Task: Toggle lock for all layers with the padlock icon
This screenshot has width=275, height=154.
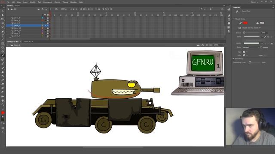Action: [x=48, y=15]
